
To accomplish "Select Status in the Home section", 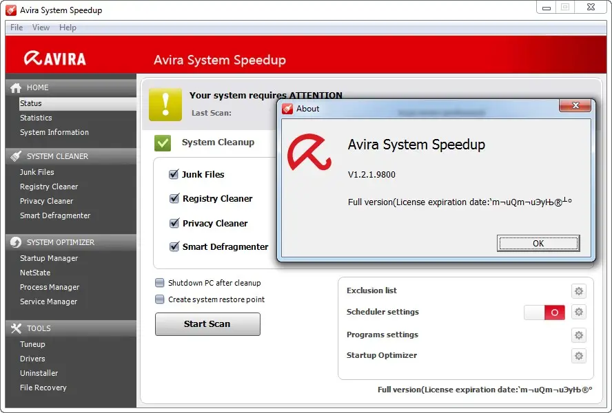I will pyautogui.click(x=78, y=103).
